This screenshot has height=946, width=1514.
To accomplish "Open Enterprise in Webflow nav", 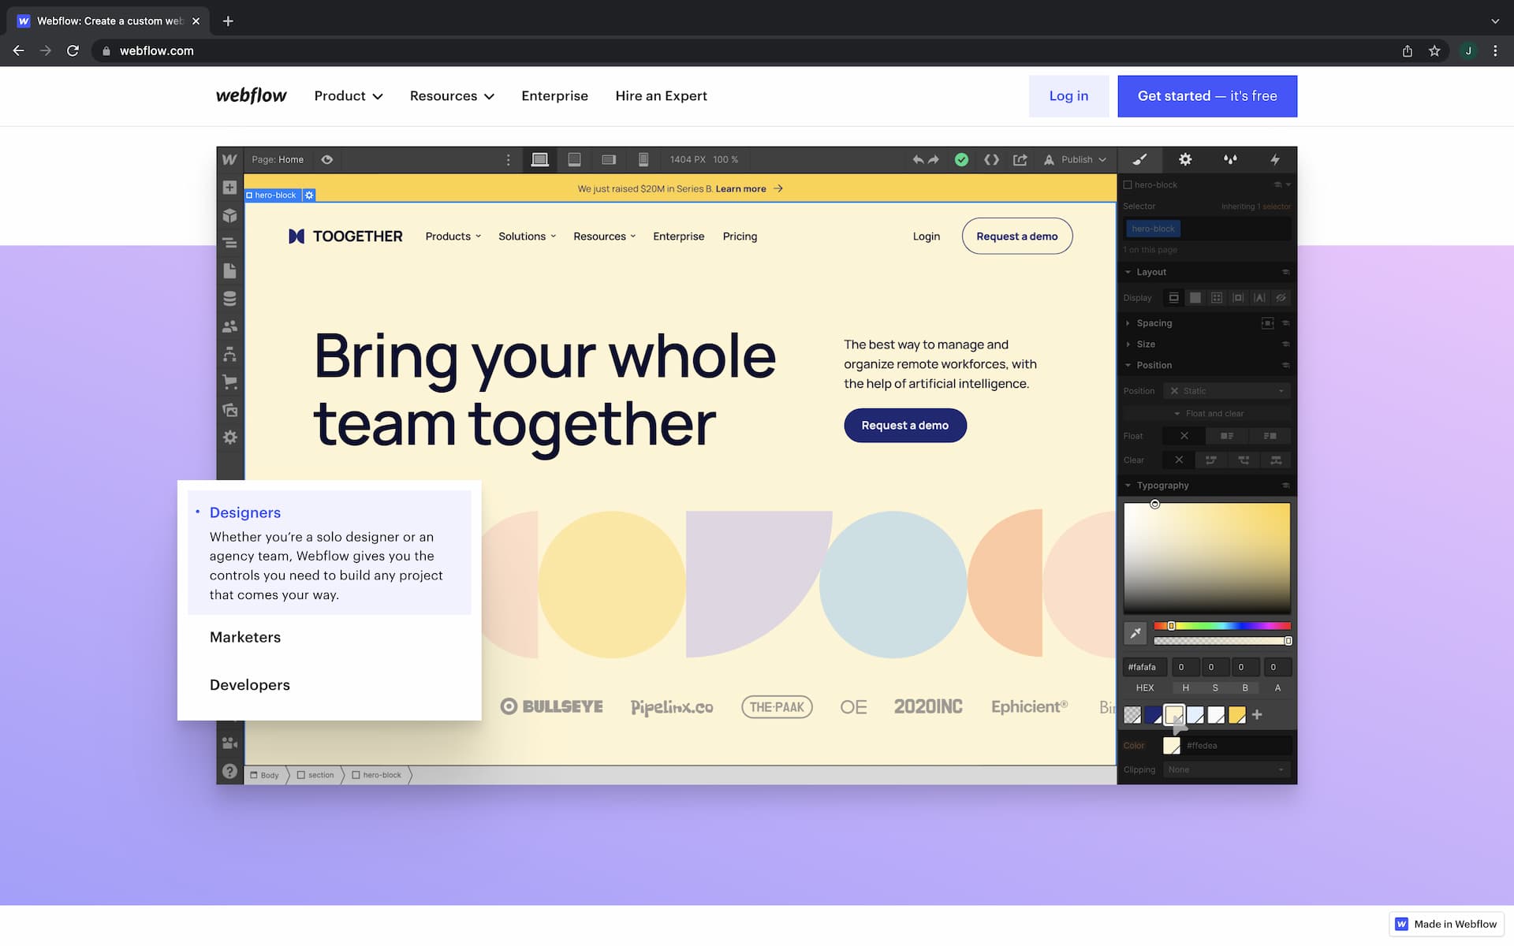I will tap(554, 96).
